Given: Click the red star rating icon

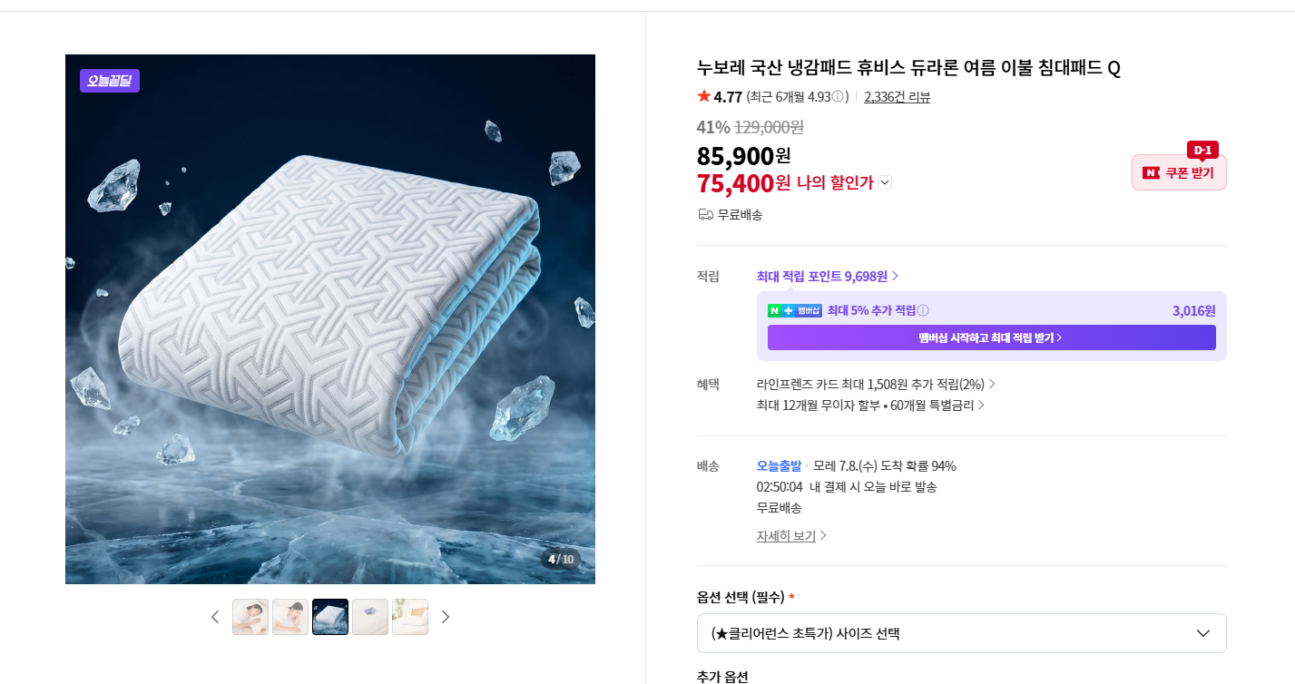Looking at the screenshot, I should [704, 96].
